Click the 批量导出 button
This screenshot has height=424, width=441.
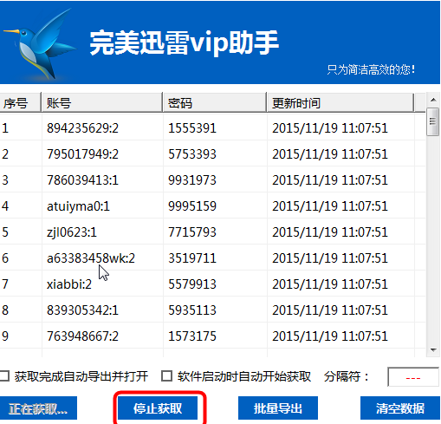(x=278, y=408)
